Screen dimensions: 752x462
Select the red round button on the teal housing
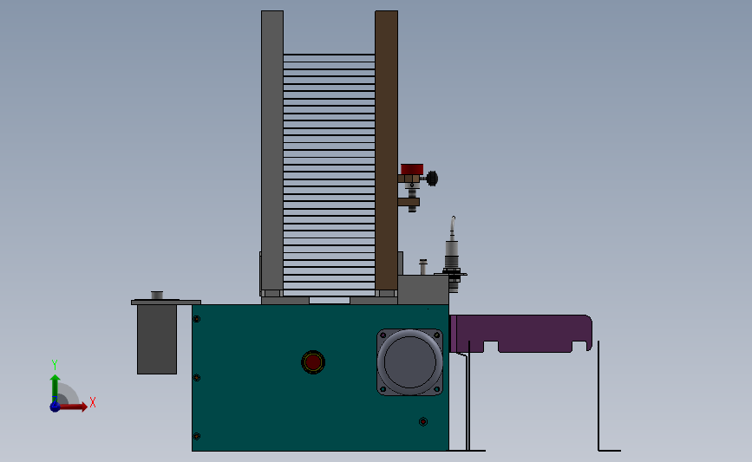pyautogui.click(x=313, y=362)
